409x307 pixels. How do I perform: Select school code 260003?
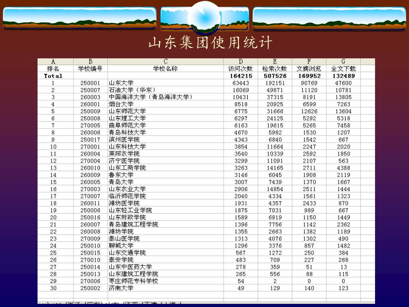tap(91, 97)
